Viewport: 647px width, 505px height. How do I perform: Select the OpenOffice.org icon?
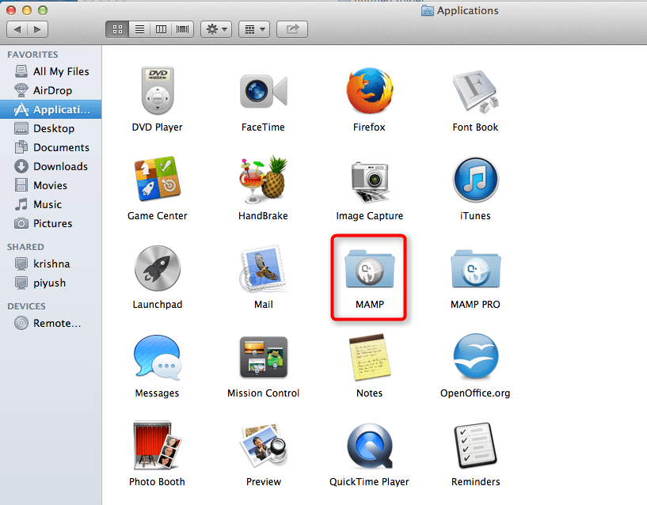point(475,356)
